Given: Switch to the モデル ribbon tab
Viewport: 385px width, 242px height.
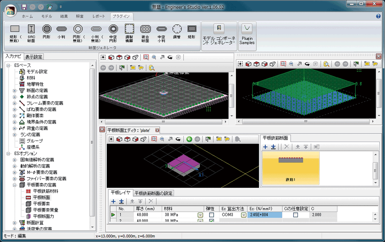Looking at the screenshot, I should (x=47, y=16).
